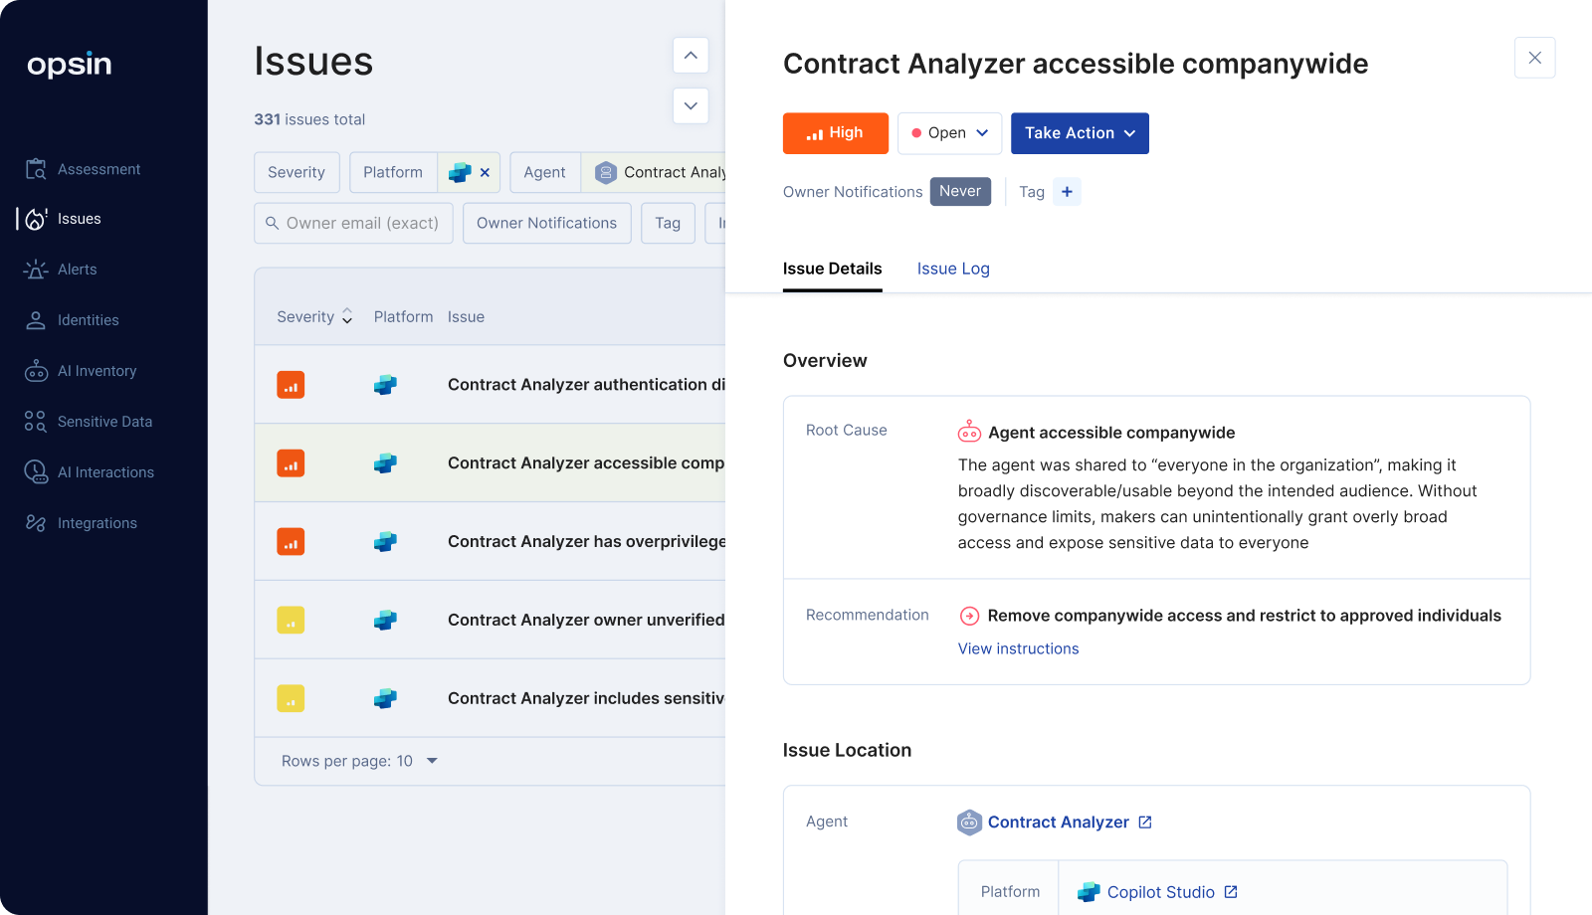Click the Copilot Studio platform icon in the first issue row
The image size is (1592, 915).
click(385, 385)
